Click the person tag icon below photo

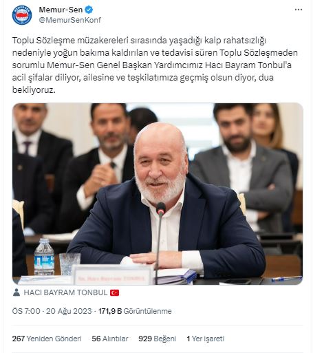[17, 292]
